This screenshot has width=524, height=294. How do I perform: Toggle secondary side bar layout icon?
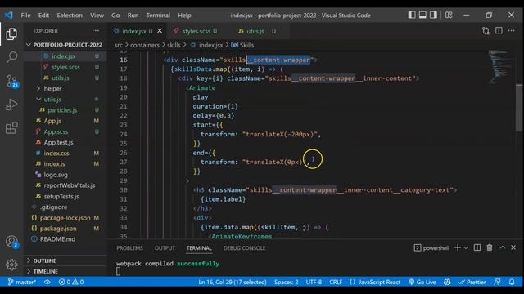tap(433, 15)
